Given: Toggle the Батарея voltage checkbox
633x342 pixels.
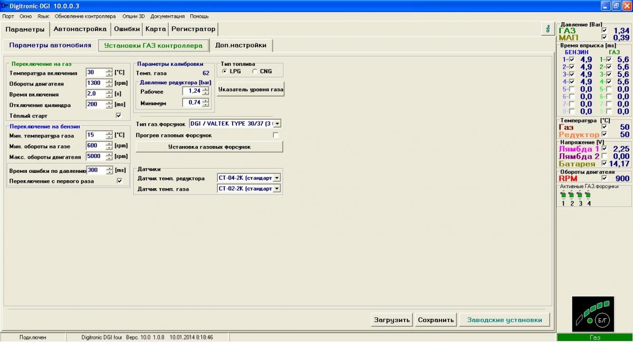Looking at the screenshot, I should coord(605,164).
